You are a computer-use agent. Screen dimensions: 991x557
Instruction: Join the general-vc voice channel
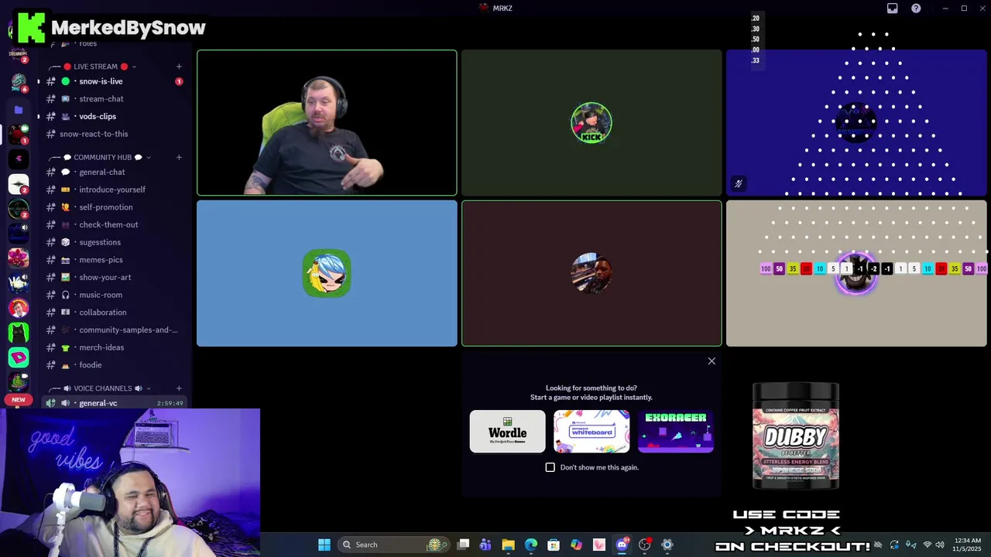(x=114, y=403)
